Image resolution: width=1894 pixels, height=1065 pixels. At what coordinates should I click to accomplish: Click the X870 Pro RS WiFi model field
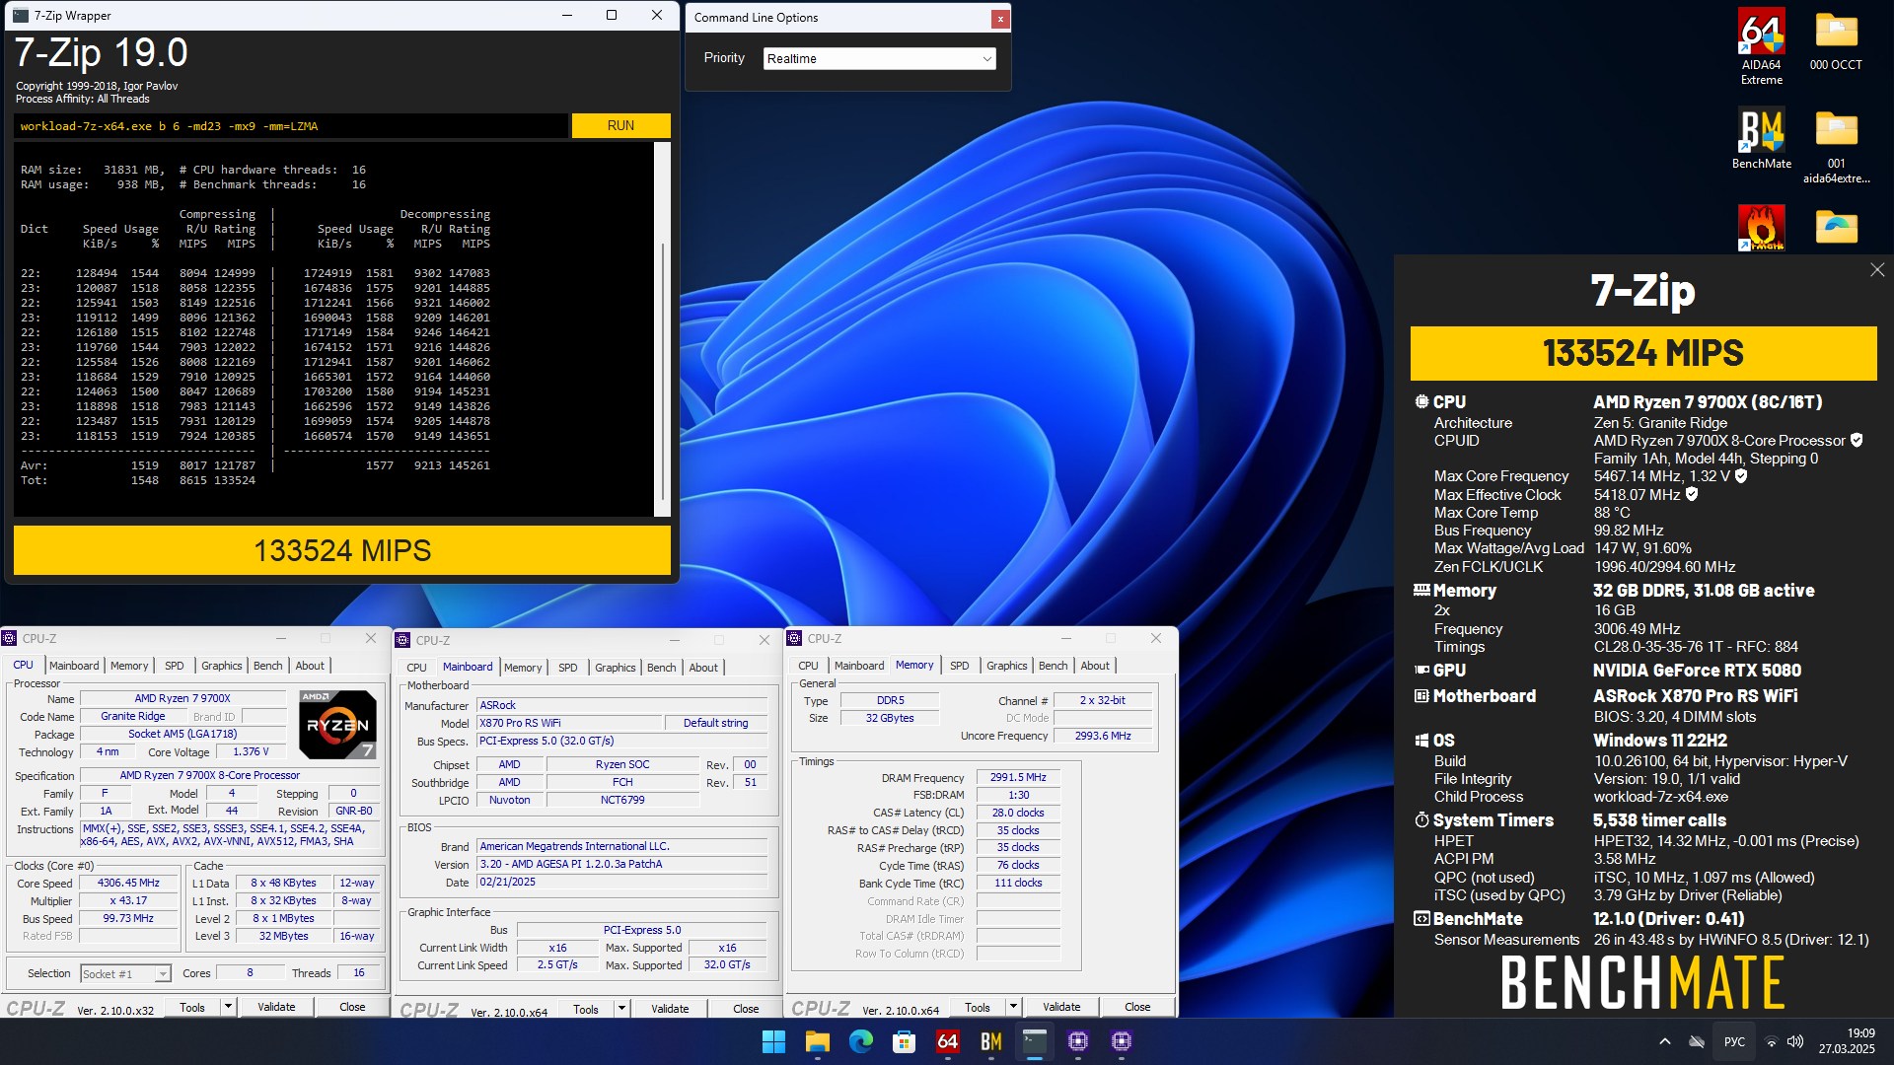click(567, 723)
